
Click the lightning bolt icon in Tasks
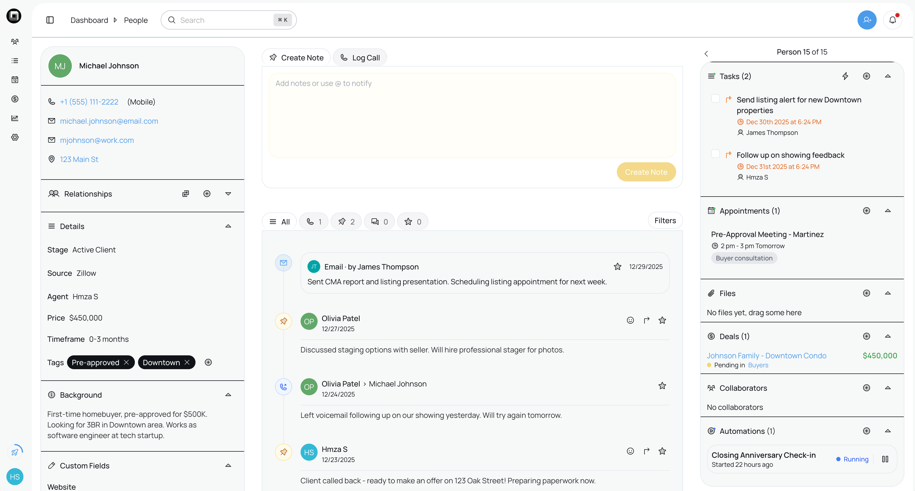point(845,76)
